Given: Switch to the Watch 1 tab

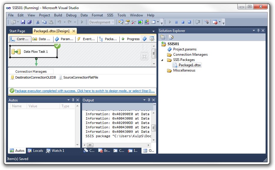Looking at the screenshot, I should [55, 151].
